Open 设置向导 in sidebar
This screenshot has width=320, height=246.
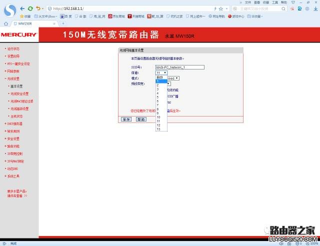pos(13,56)
